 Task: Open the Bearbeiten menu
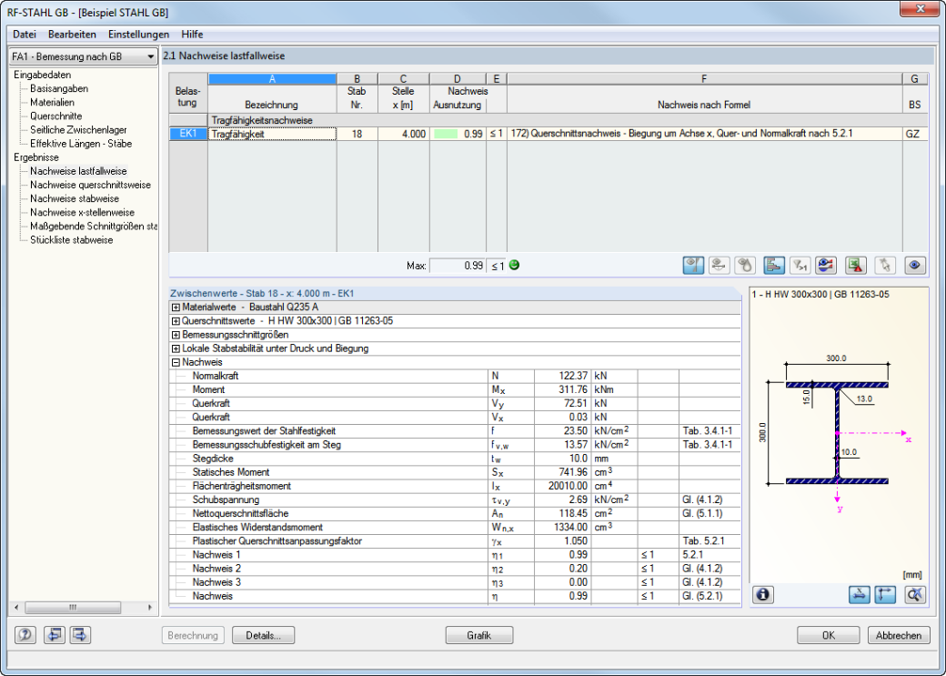pos(73,35)
